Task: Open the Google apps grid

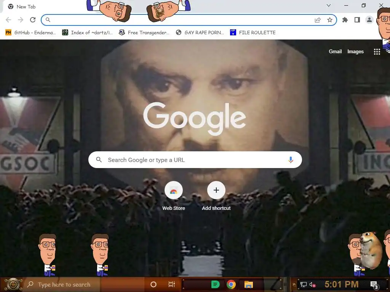Action: (x=377, y=52)
